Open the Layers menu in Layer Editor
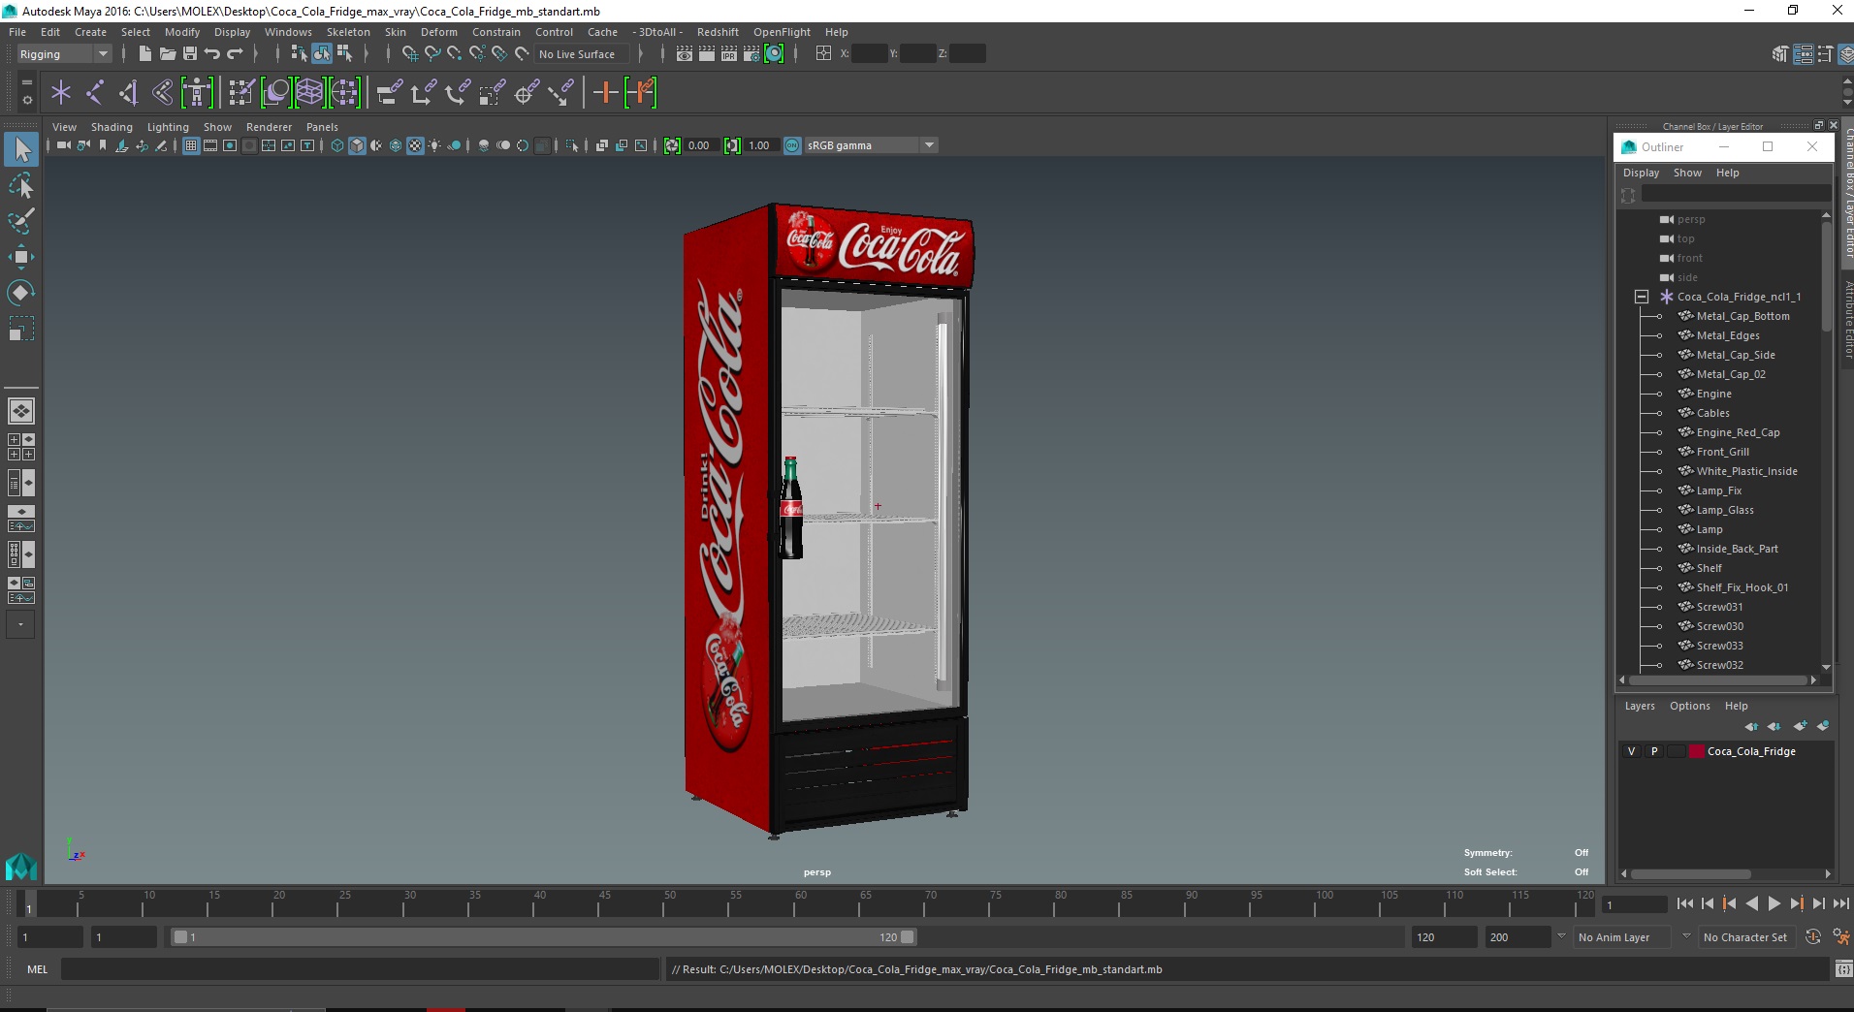 click(x=1640, y=706)
